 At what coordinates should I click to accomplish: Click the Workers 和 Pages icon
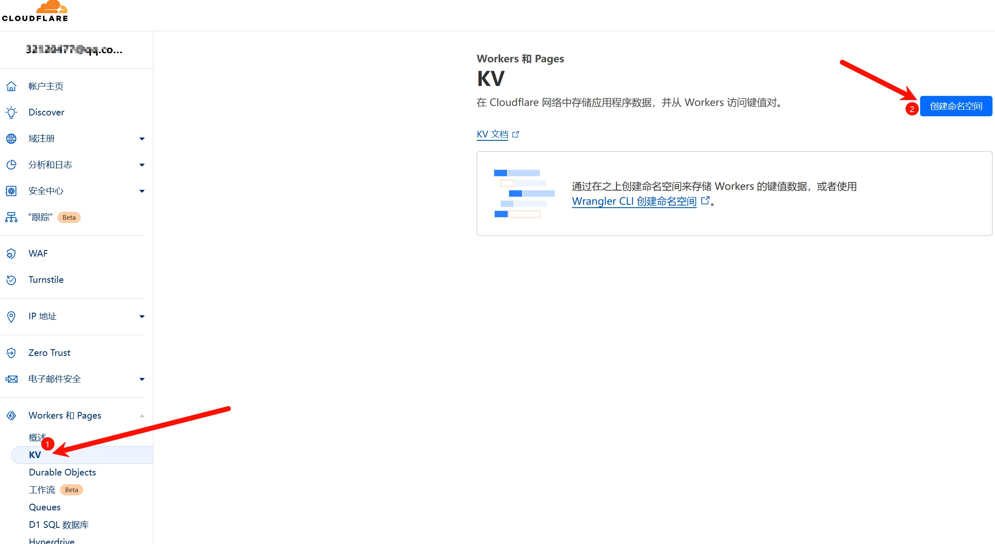tap(11, 416)
